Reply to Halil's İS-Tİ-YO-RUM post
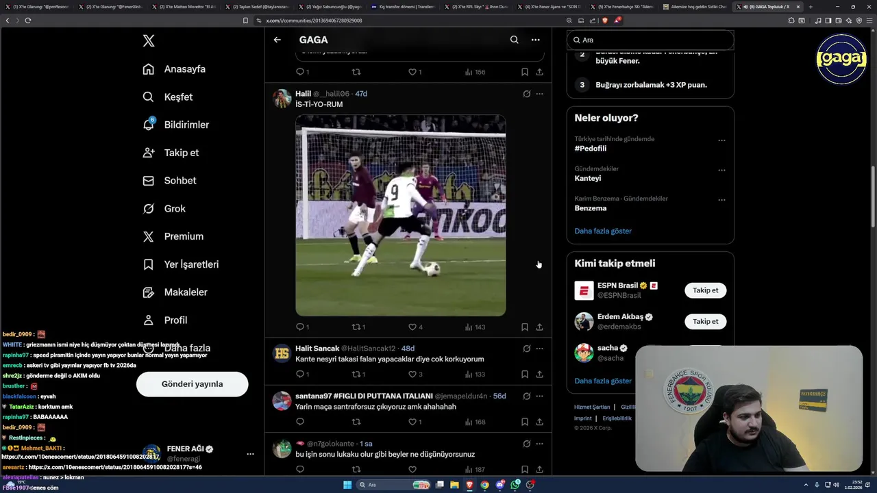Viewport: 877px width, 493px height. [300, 327]
